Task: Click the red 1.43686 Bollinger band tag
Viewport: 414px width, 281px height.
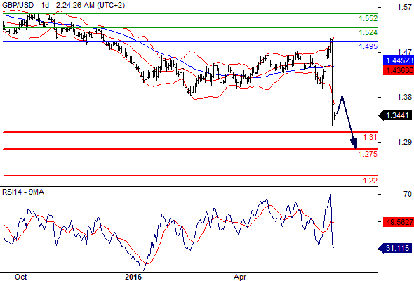Action: point(399,70)
